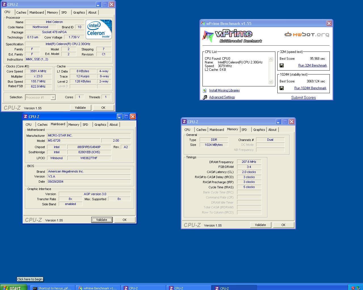This screenshot has width=363, height=290.
Task: Switch to Memory tab in CPU-Z Mainboard window
Action: [74, 125]
